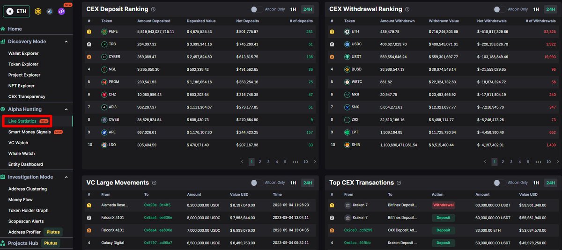This screenshot has height=250, width=562.
Task: Click the USDC token icon
Action: (348, 44)
